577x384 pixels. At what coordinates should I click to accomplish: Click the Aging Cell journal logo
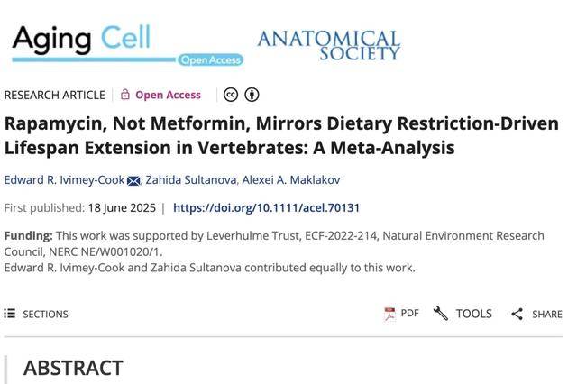point(126,44)
